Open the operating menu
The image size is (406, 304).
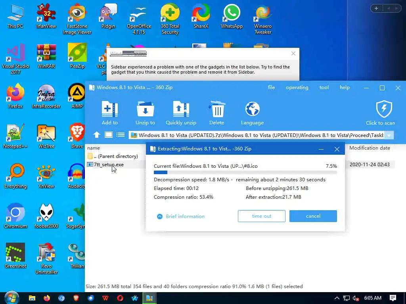(x=297, y=87)
